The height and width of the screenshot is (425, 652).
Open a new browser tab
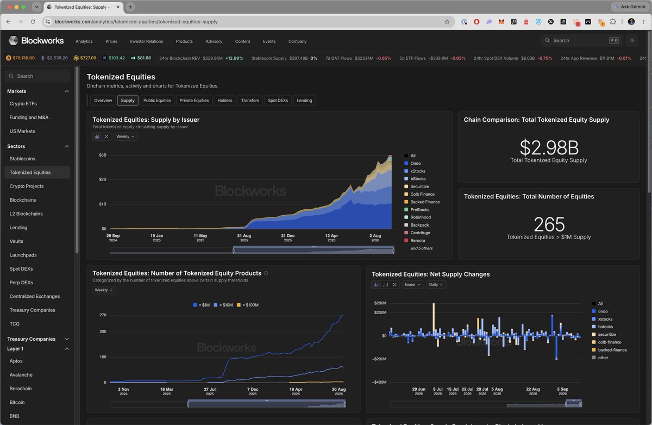pyautogui.click(x=130, y=7)
